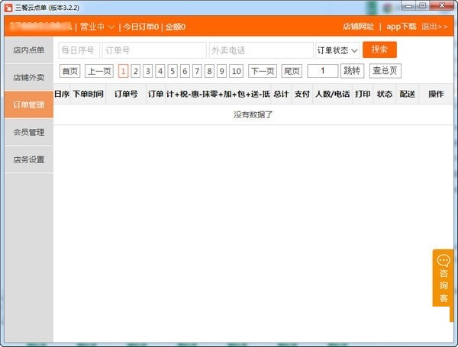Jump to 尾页 last page
The width and height of the screenshot is (458, 347).
tap(292, 71)
